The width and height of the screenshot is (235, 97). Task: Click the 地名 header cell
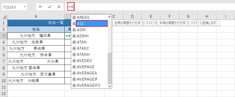pyautogui.click(x=36, y=29)
